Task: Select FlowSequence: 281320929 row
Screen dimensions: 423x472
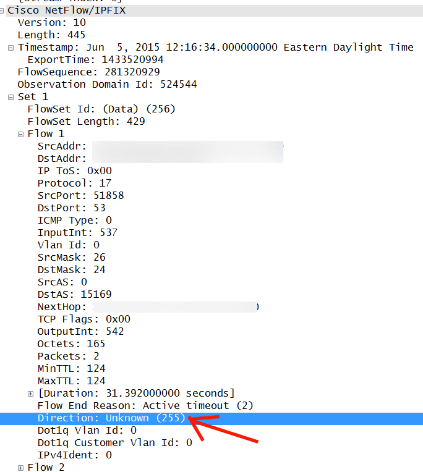Action: click(88, 72)
